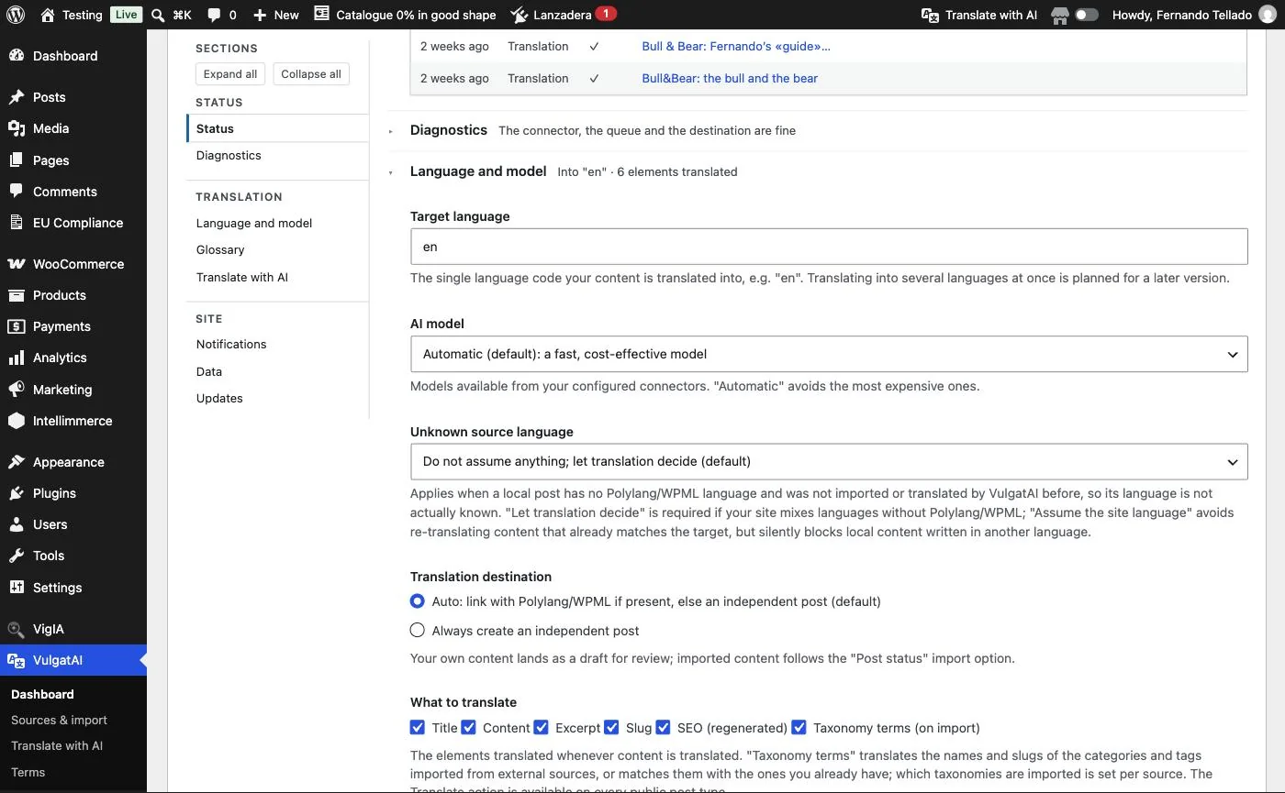Click the Media icon in sidebar
Screen dimensions: 1285x793
[17, 128]
